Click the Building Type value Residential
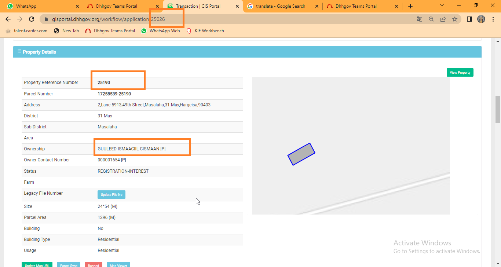 point(109,239)
